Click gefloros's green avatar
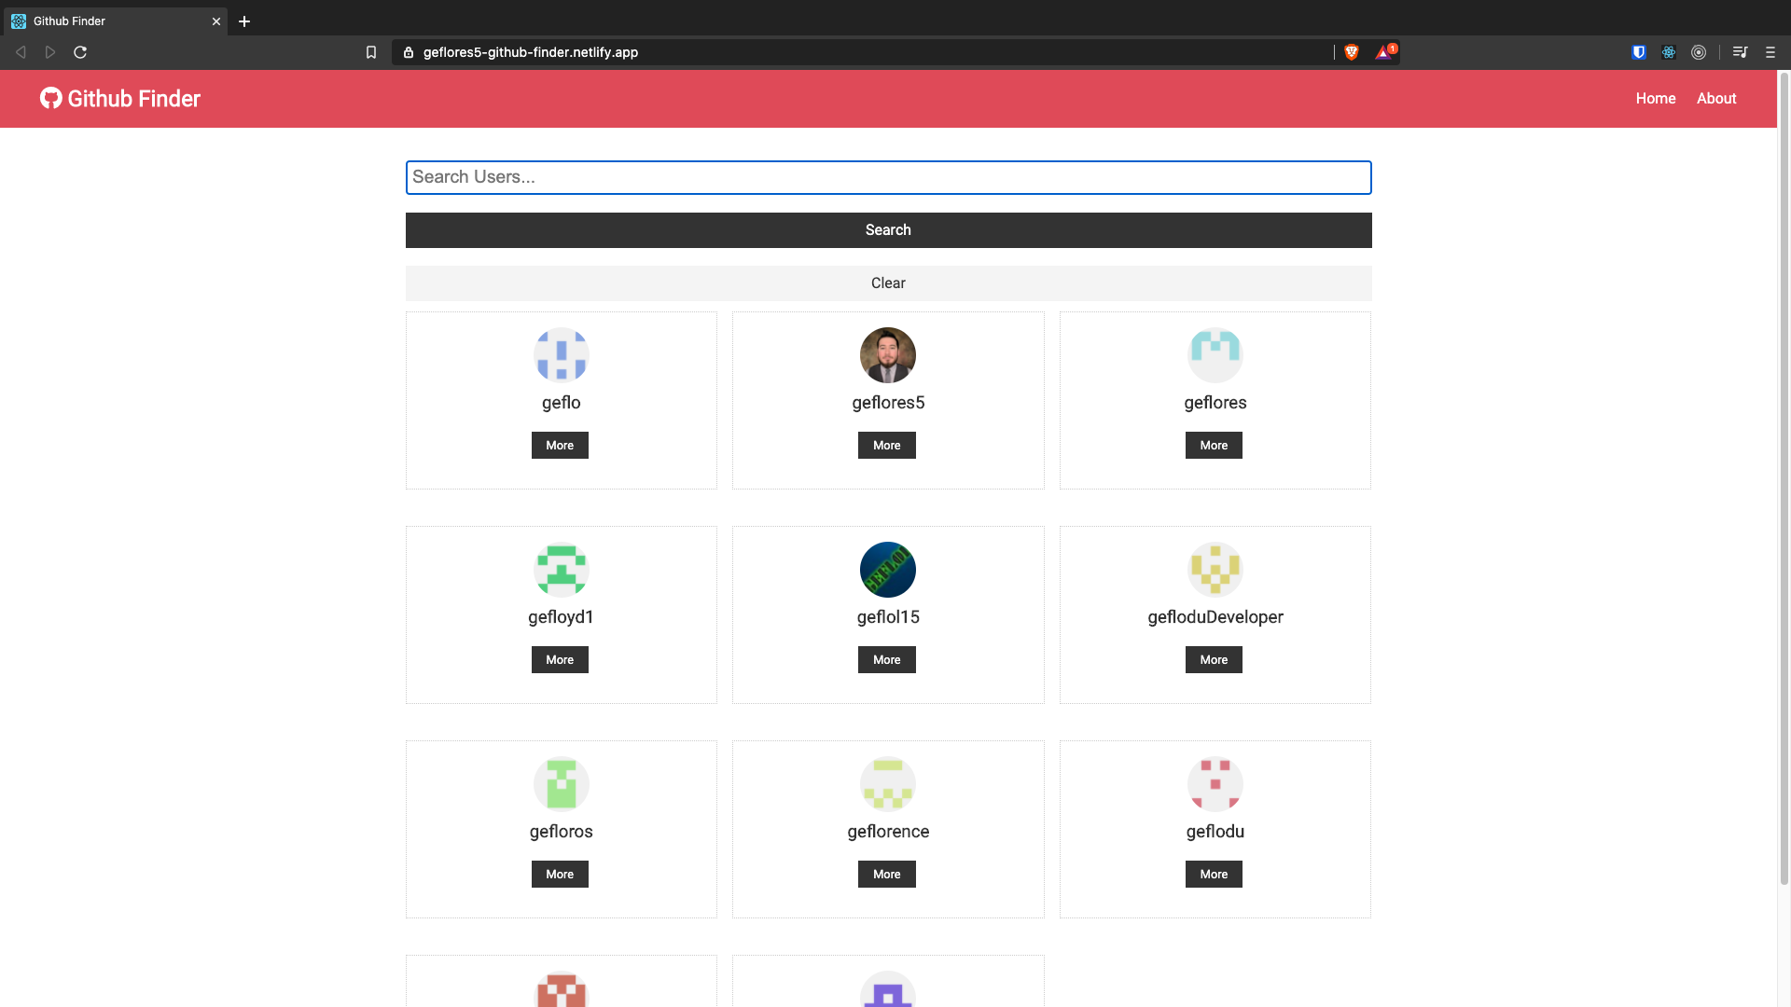This screenshot has height=1007, width=1791. (561, 784)
